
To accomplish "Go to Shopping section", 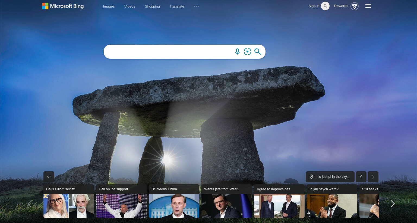I will (152, 6).
